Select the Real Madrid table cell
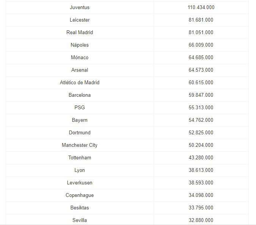Screen dimensions: 256x225 tap(80, 32)
